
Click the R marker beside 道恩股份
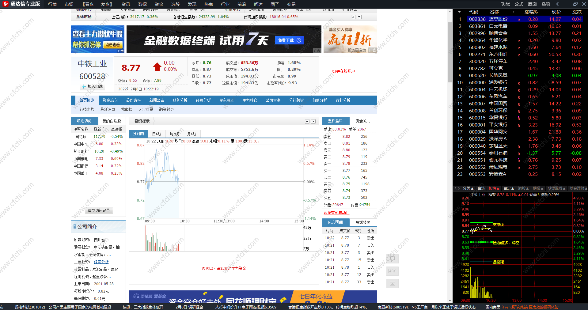click(519, 20)
